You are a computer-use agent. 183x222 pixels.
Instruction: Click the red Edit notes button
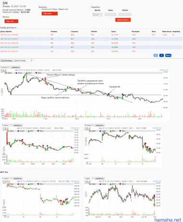50,13
